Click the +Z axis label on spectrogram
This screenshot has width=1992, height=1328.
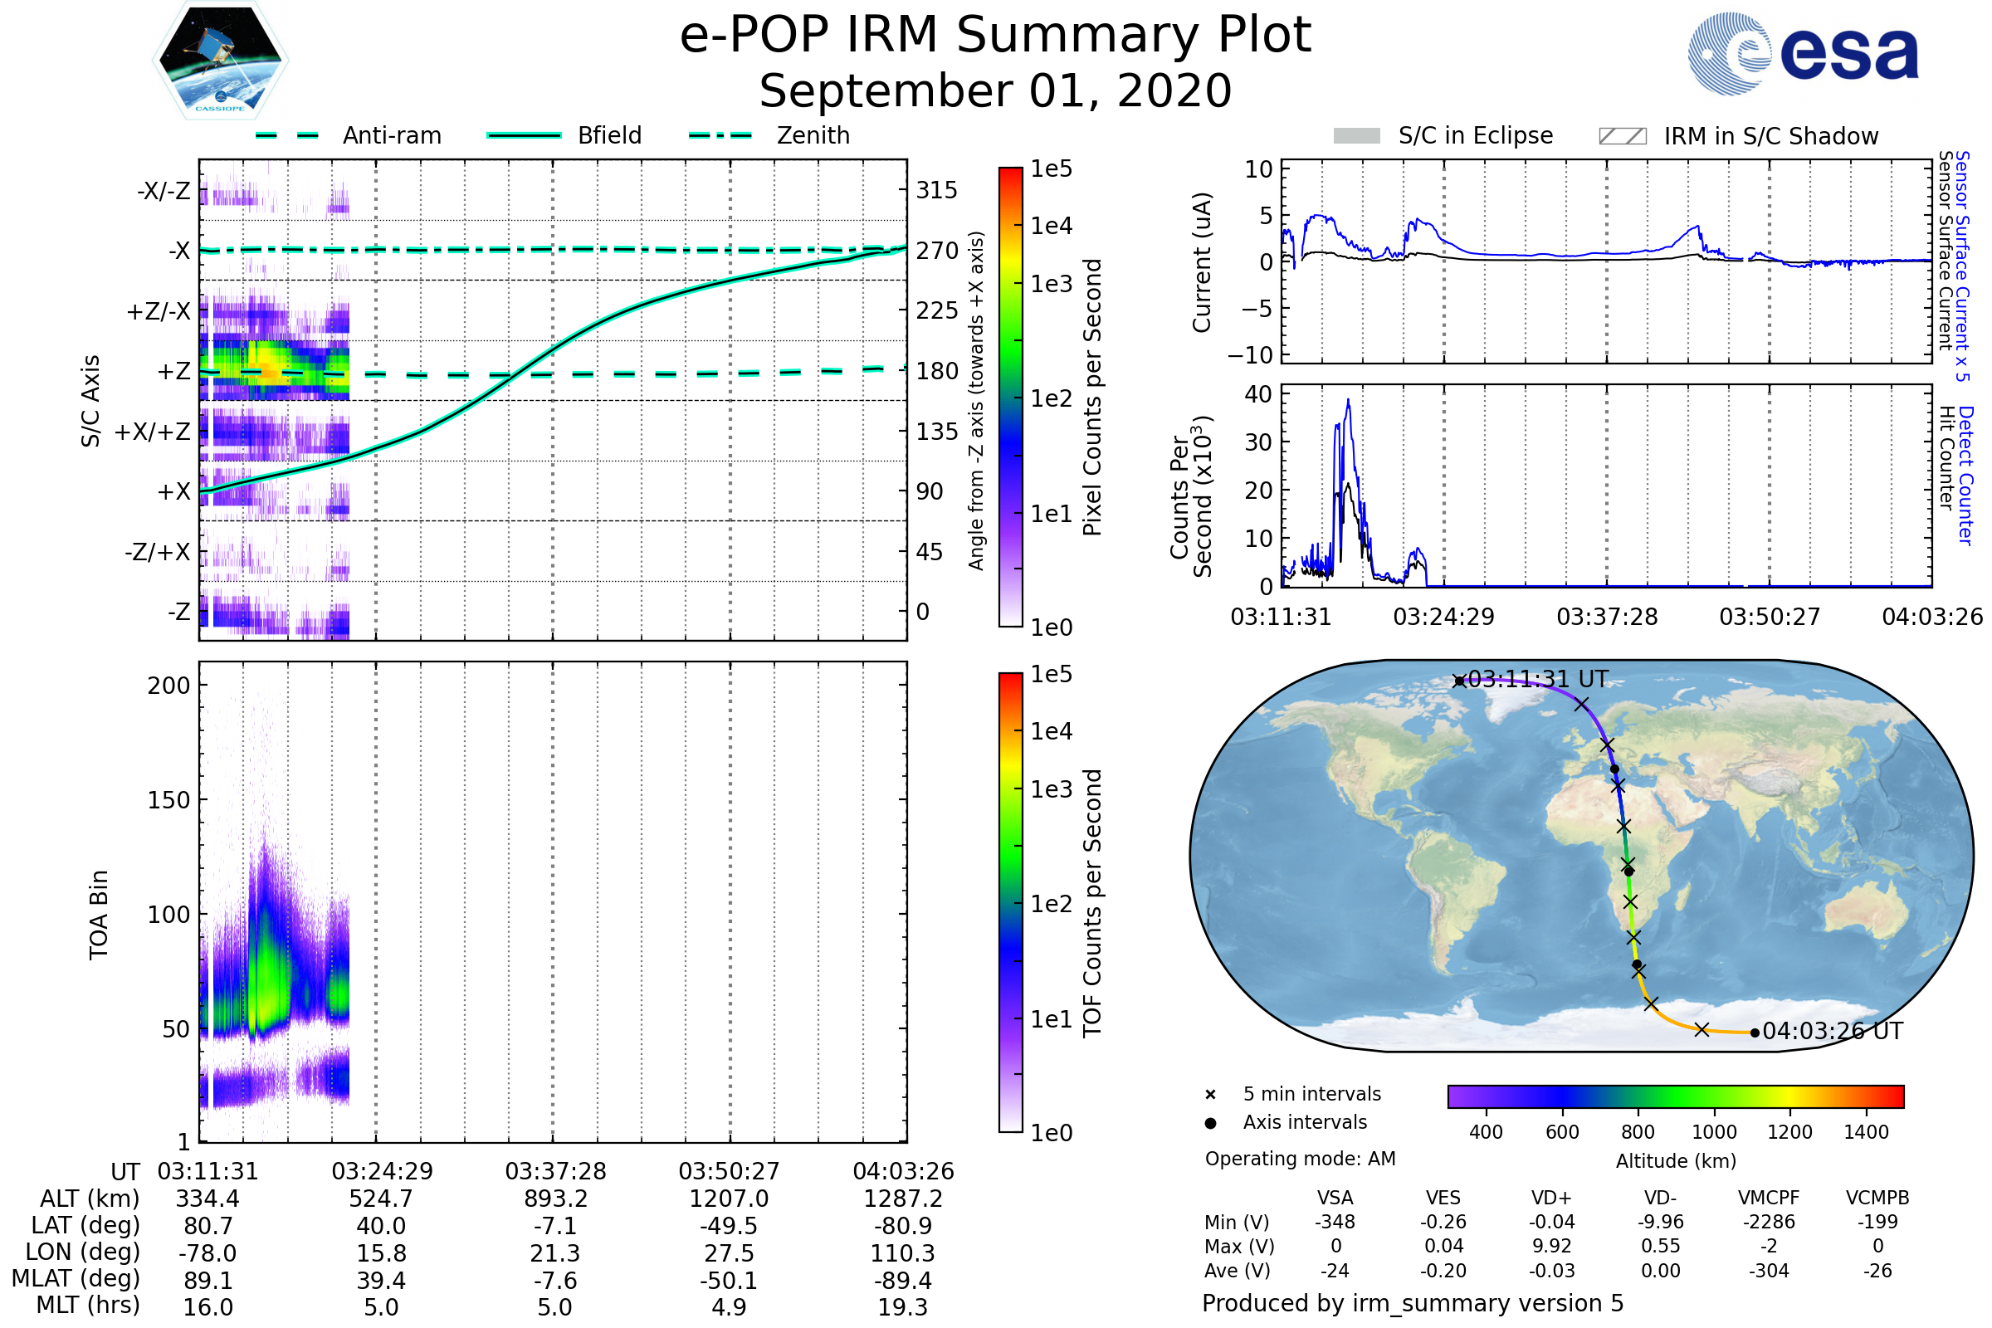[x=174, y=372]
